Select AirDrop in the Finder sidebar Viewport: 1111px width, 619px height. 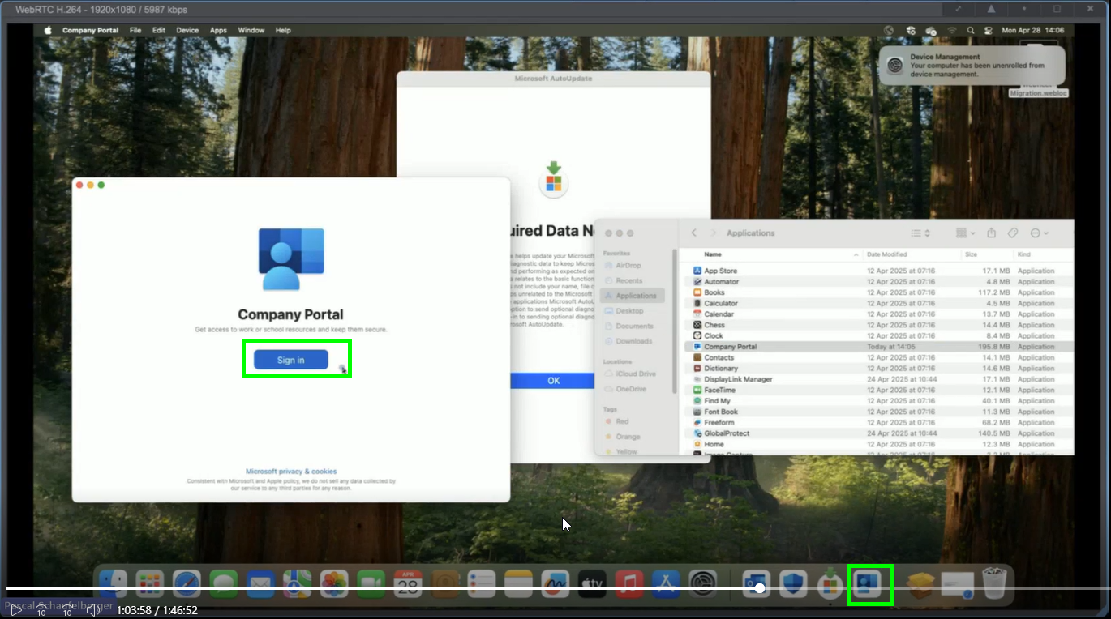coord(628,266)
